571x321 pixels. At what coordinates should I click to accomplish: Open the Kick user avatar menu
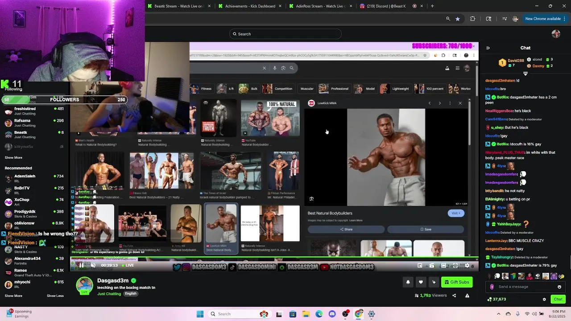pyautogui.click(x=556, y=34)
